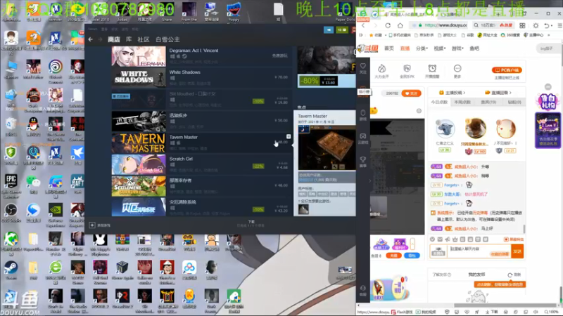The image size is (563, 316).
Task: Expand the Douyu 游戏 dropdown
Action: [x=457, y=48]
